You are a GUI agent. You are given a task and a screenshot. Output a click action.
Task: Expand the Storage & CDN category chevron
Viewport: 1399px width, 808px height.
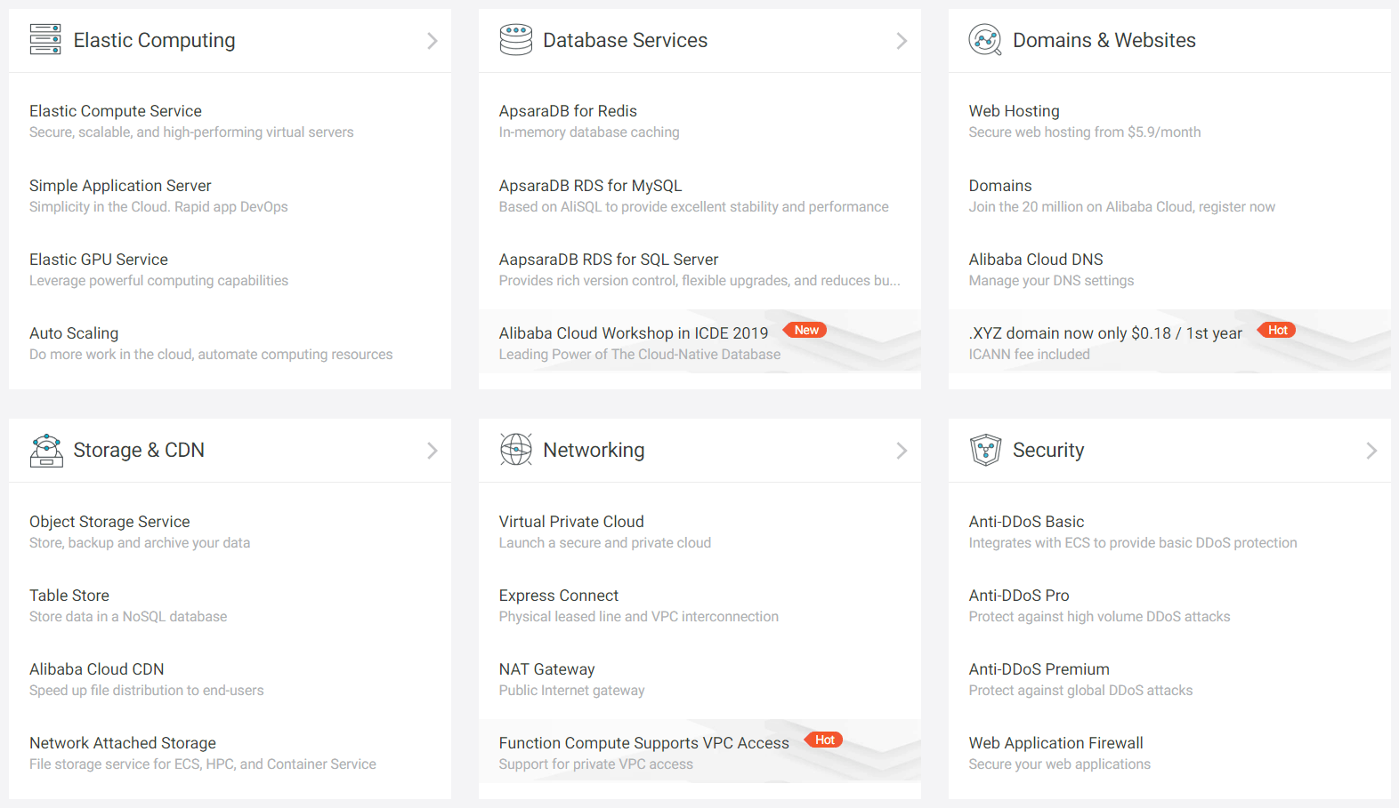tap(432, 451)
